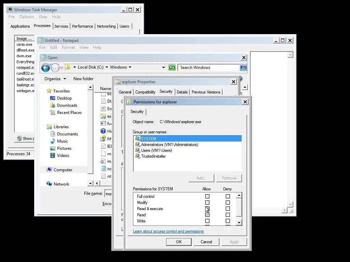The height and width of the screenshot is (262, 350).
Task: Open Format menu in Notepad
Action: coord(68,47)
